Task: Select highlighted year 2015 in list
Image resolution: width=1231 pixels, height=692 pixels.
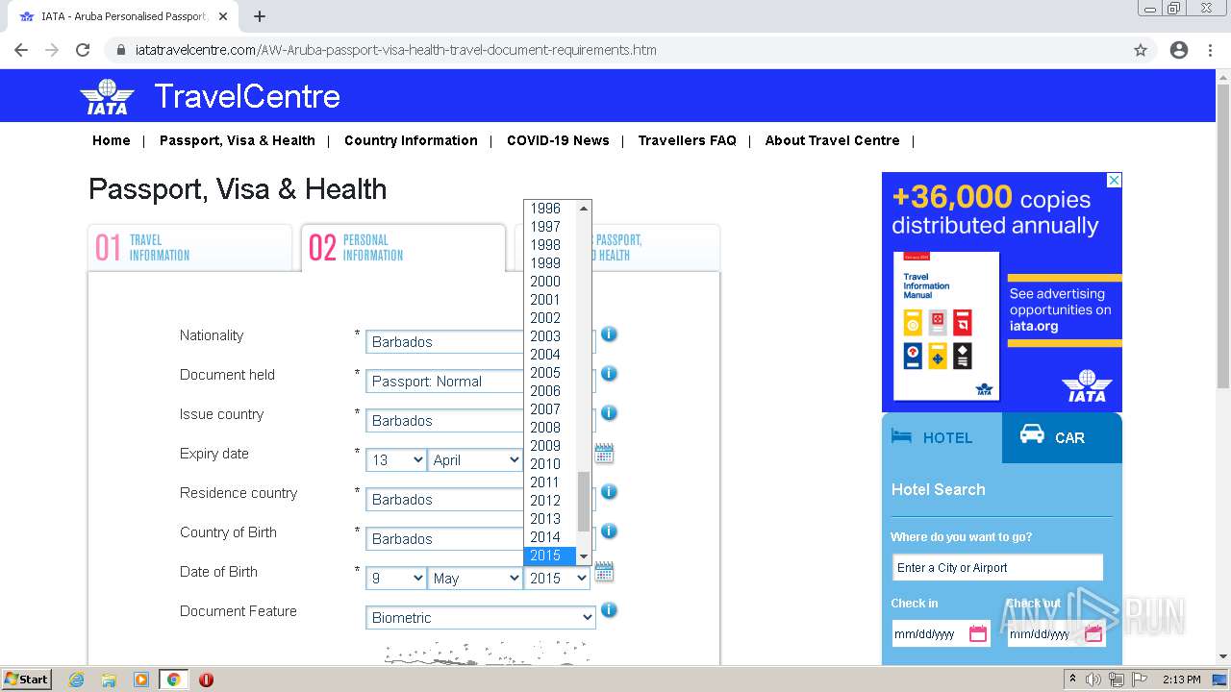Action: (x=550, y=556)
